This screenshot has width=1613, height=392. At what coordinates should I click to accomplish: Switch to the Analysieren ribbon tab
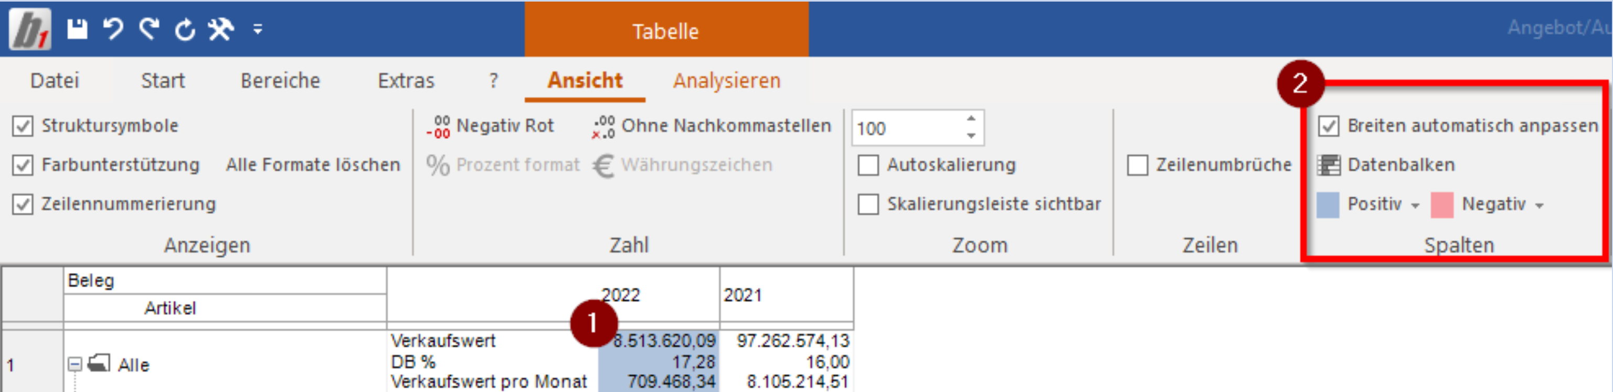coord(726,81)
